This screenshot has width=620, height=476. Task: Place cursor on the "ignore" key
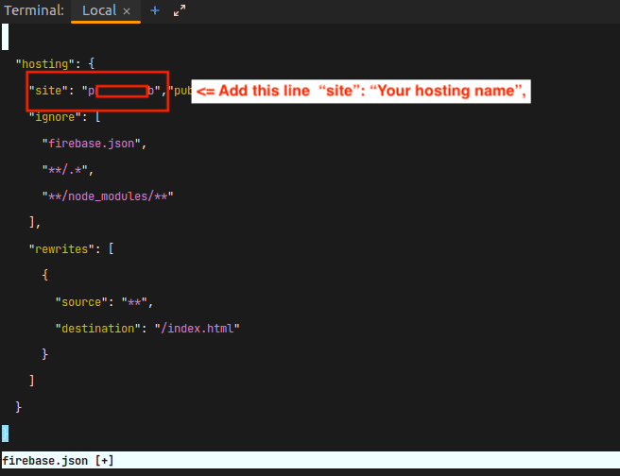coord(57,118)
